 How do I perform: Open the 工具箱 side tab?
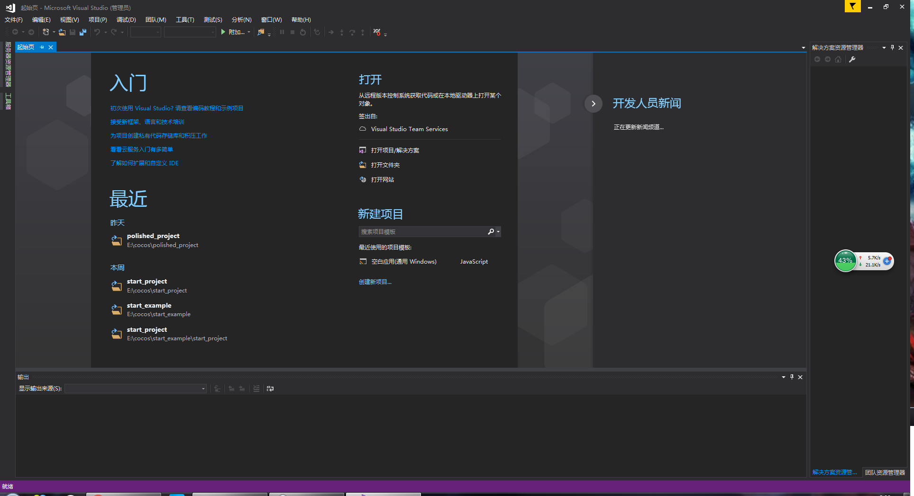[x=8, y=101]
